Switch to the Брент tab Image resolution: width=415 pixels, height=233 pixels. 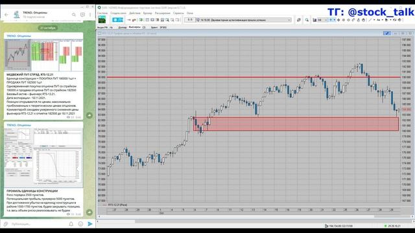point(154,27)
